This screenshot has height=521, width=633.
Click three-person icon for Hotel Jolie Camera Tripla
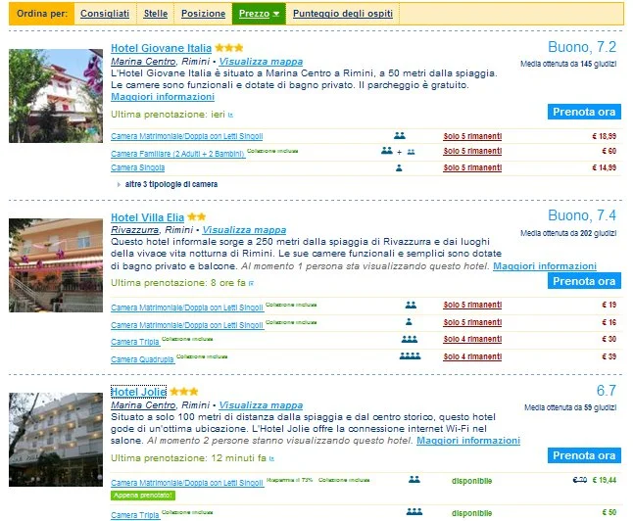pos(414,512)
